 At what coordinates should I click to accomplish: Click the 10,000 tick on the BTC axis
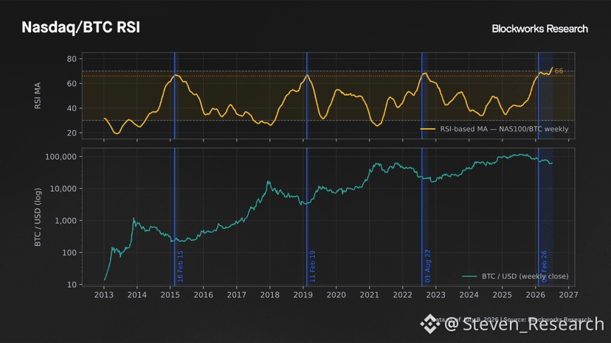(63, 189)
